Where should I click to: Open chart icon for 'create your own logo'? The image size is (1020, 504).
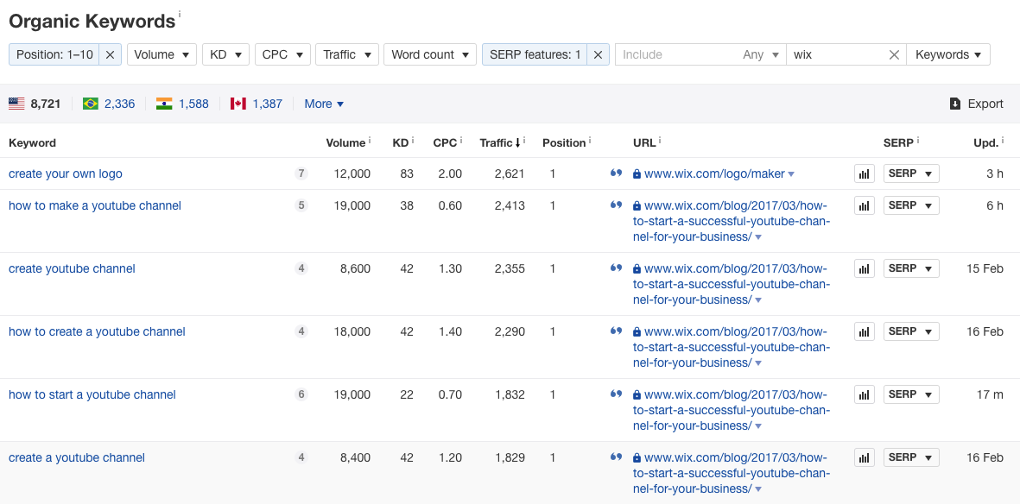[864, 173]
